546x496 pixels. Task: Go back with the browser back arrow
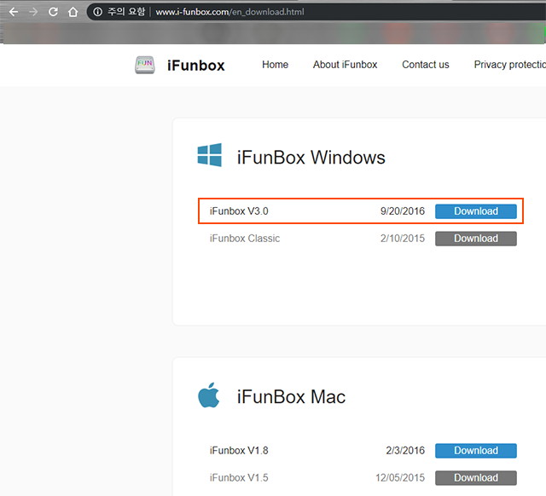[14, 12]
